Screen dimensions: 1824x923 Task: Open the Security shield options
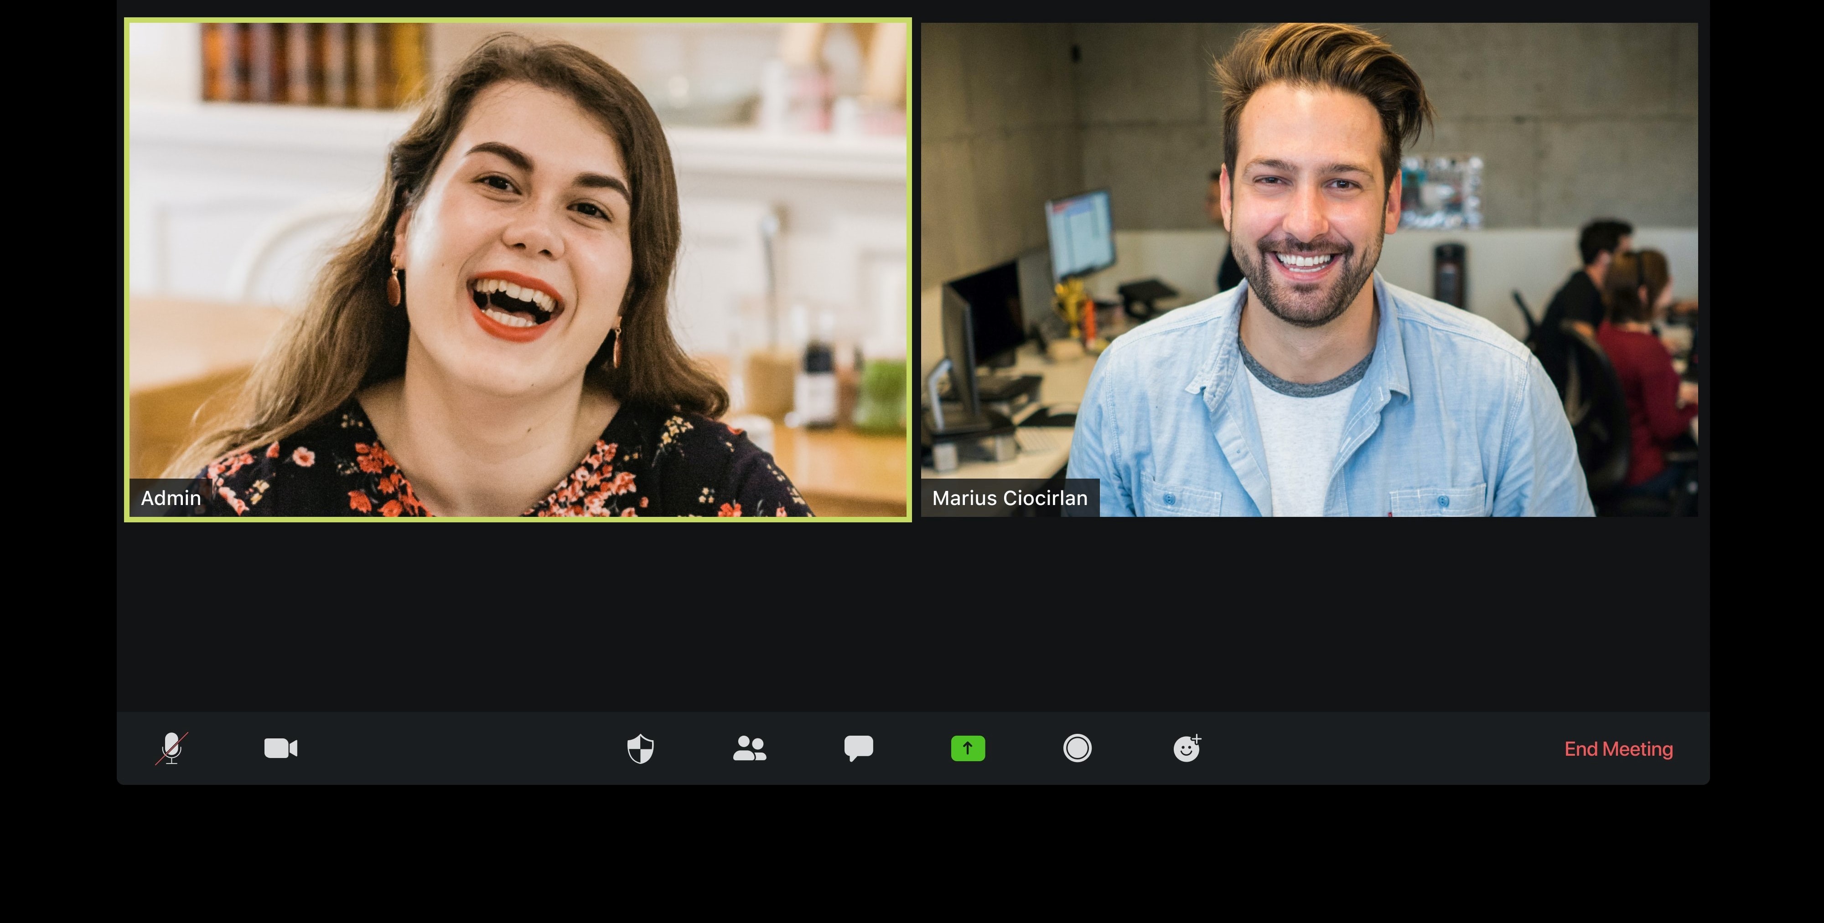[x=640, y=748]
